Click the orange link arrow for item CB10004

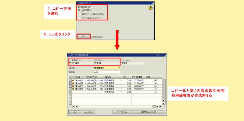pyautogui.click(x=73, y=89)
